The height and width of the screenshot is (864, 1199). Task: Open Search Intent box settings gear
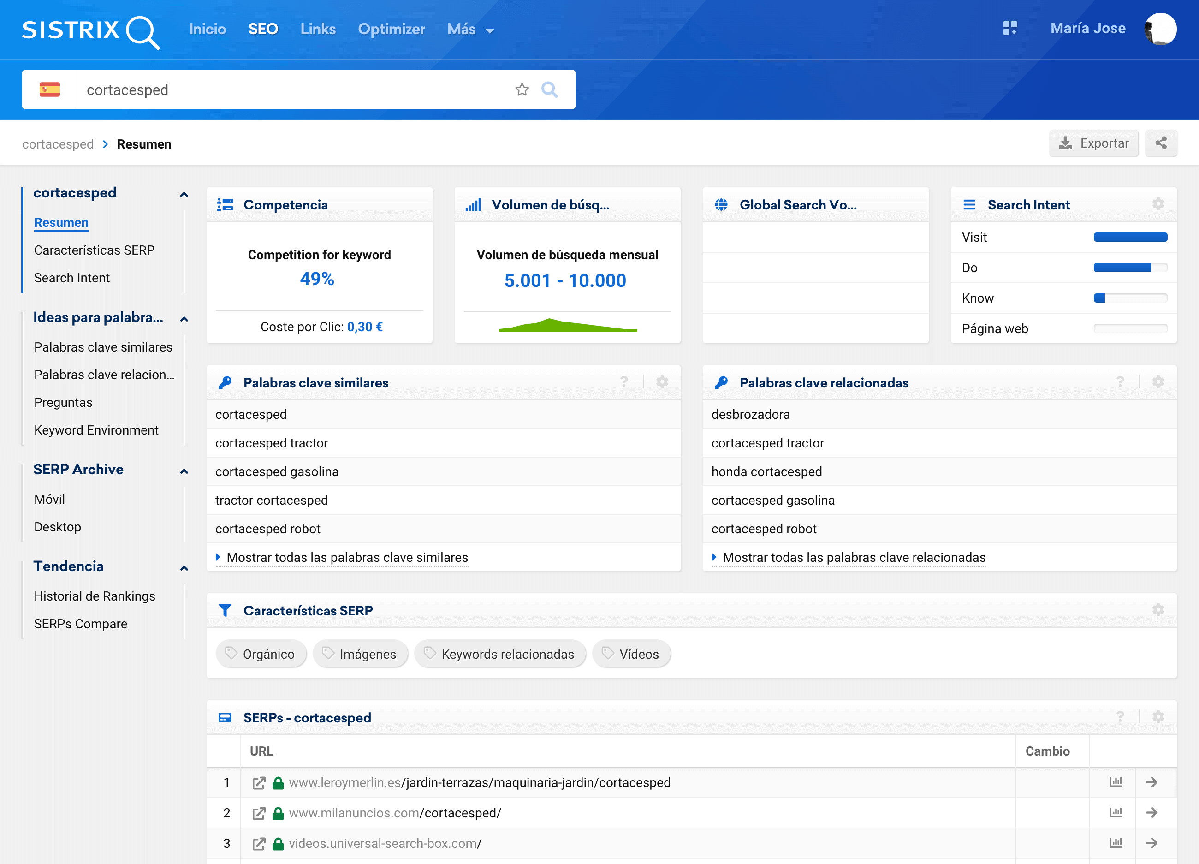1158,204
